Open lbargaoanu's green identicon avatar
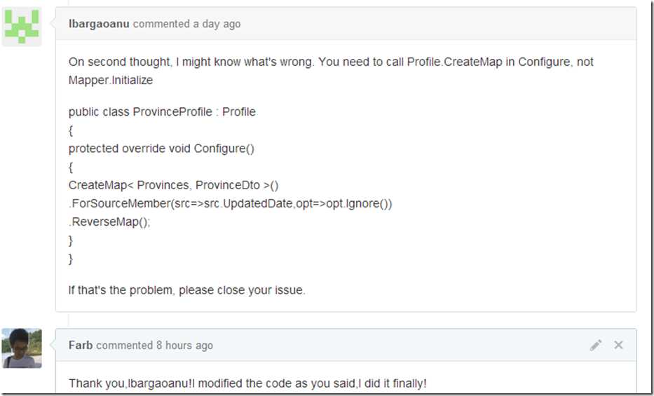Image resolution: width=654 pixels, height=396 pixels. tap(22, 27)
